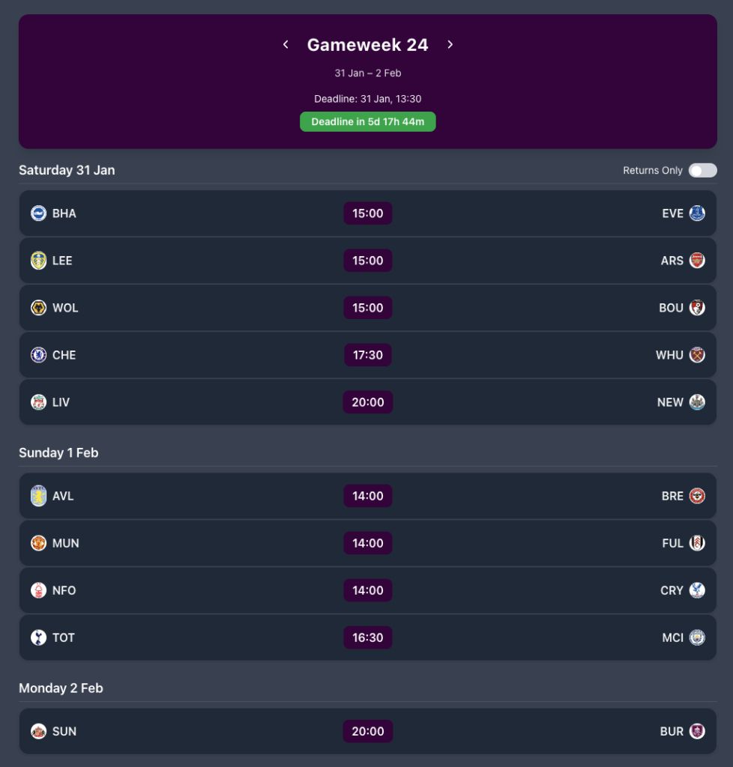This screenshot has width=733, height=767.
Task: Click the Leeds crest icon
Action: coord(38,260)
